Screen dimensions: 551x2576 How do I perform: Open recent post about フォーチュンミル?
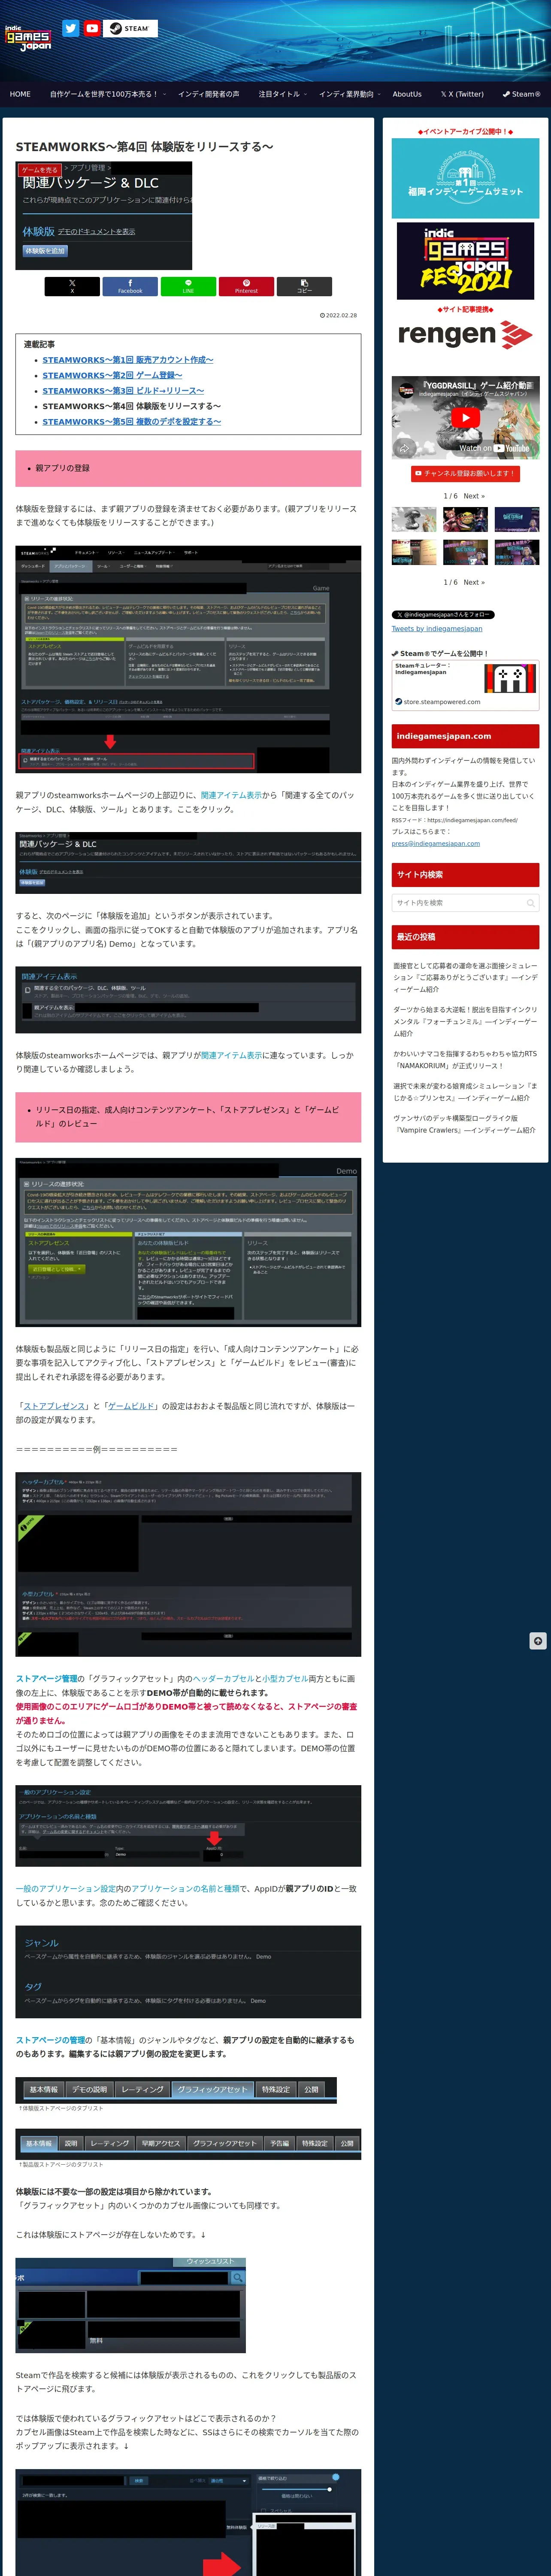[x=465, y=1021]
